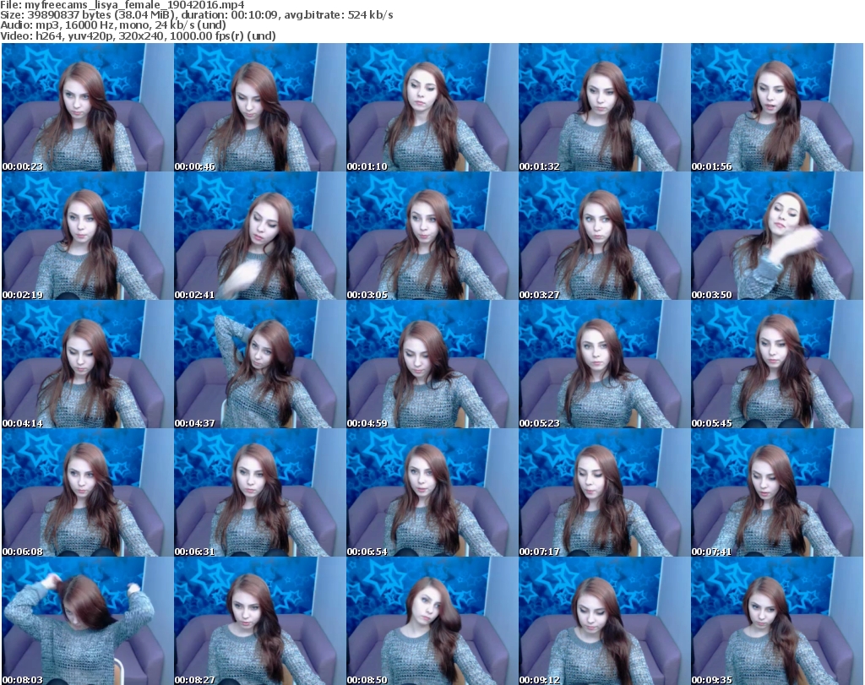Screen dimensions: 865x685
Task: Click the frame timestamped 00:07:17
Action: (x=605, y=492)
